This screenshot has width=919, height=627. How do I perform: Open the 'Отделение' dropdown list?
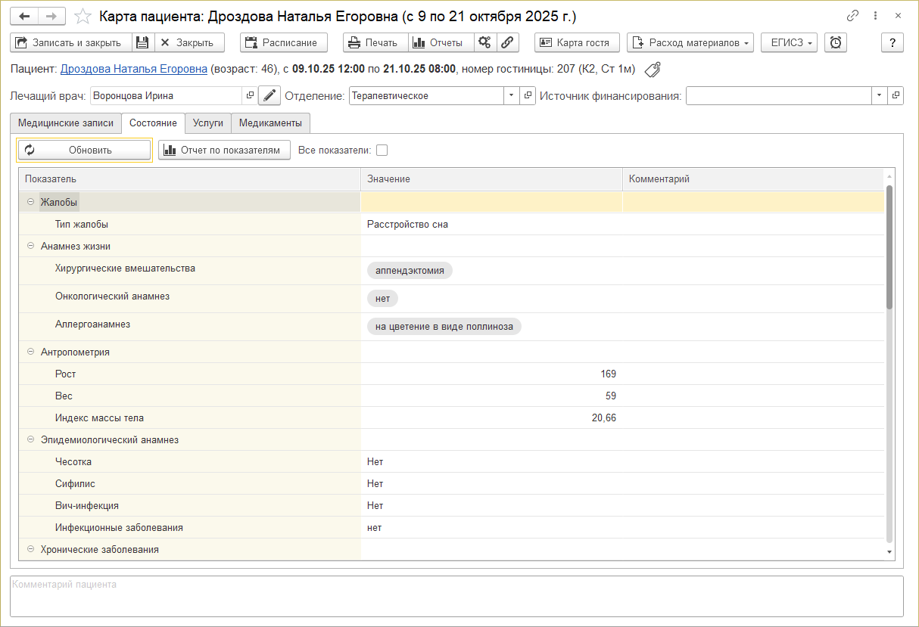pyautogui.click(x=510, y=96)
